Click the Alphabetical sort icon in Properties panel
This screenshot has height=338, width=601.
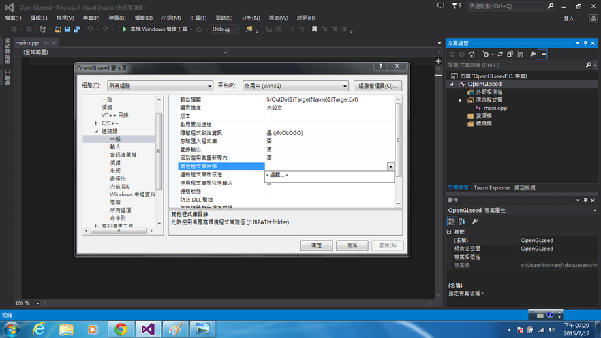point(462,221)
